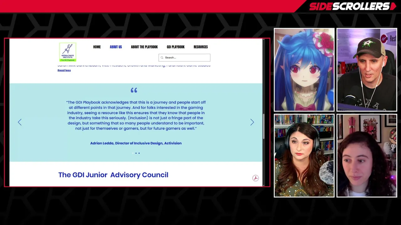Click the GDI Junior Advisory Council heading
The image size is (401, 225).
click(x=113, y=175)
